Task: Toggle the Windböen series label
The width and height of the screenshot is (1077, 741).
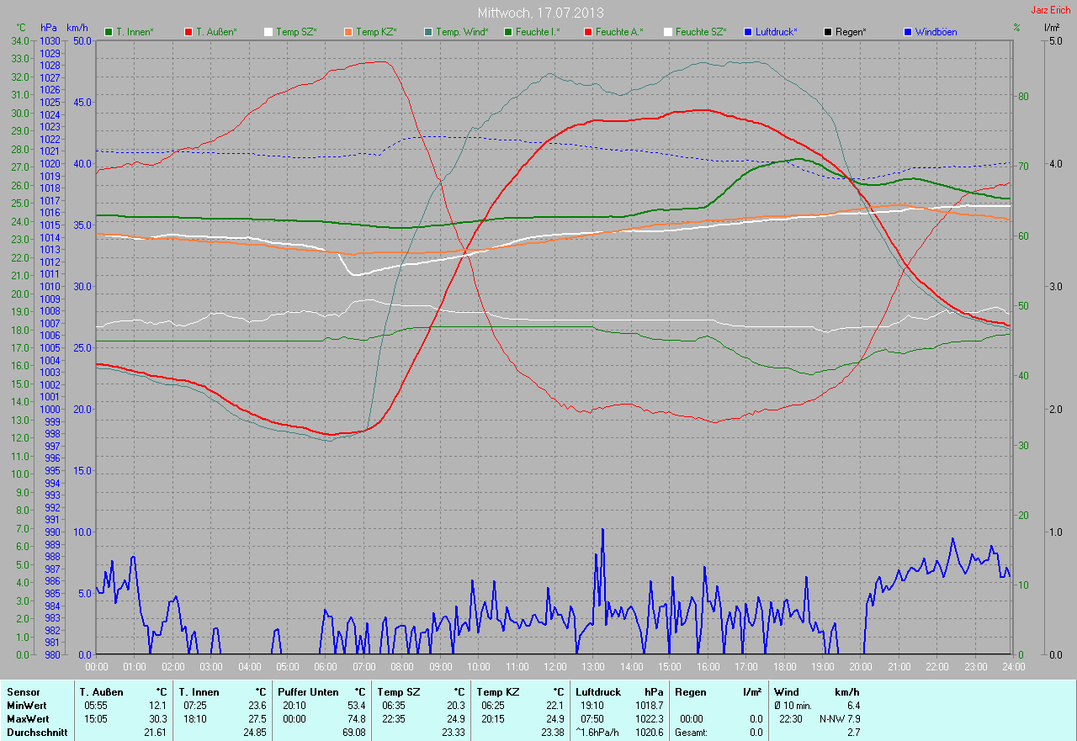Action: (935, 32)
